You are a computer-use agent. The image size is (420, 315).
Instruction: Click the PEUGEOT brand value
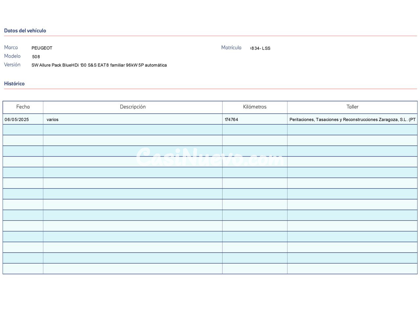pos(42,48)
